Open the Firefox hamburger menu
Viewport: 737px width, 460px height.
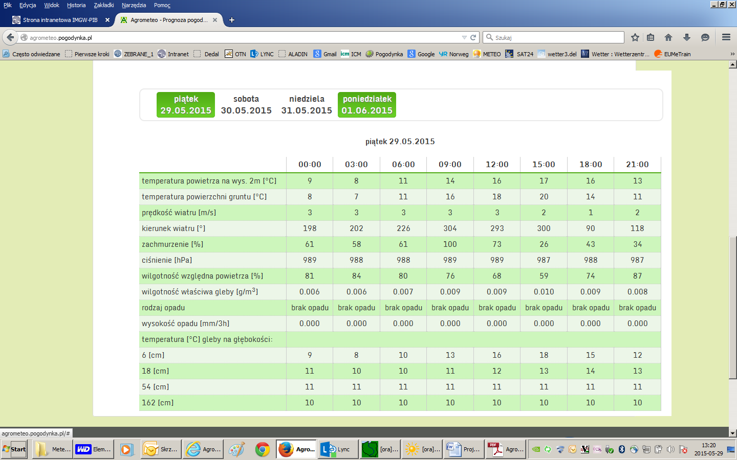tap(726, 37)
